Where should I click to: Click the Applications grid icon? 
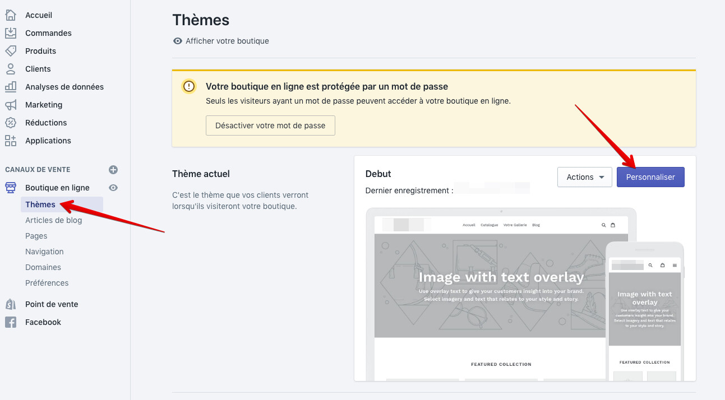(11, 141)
